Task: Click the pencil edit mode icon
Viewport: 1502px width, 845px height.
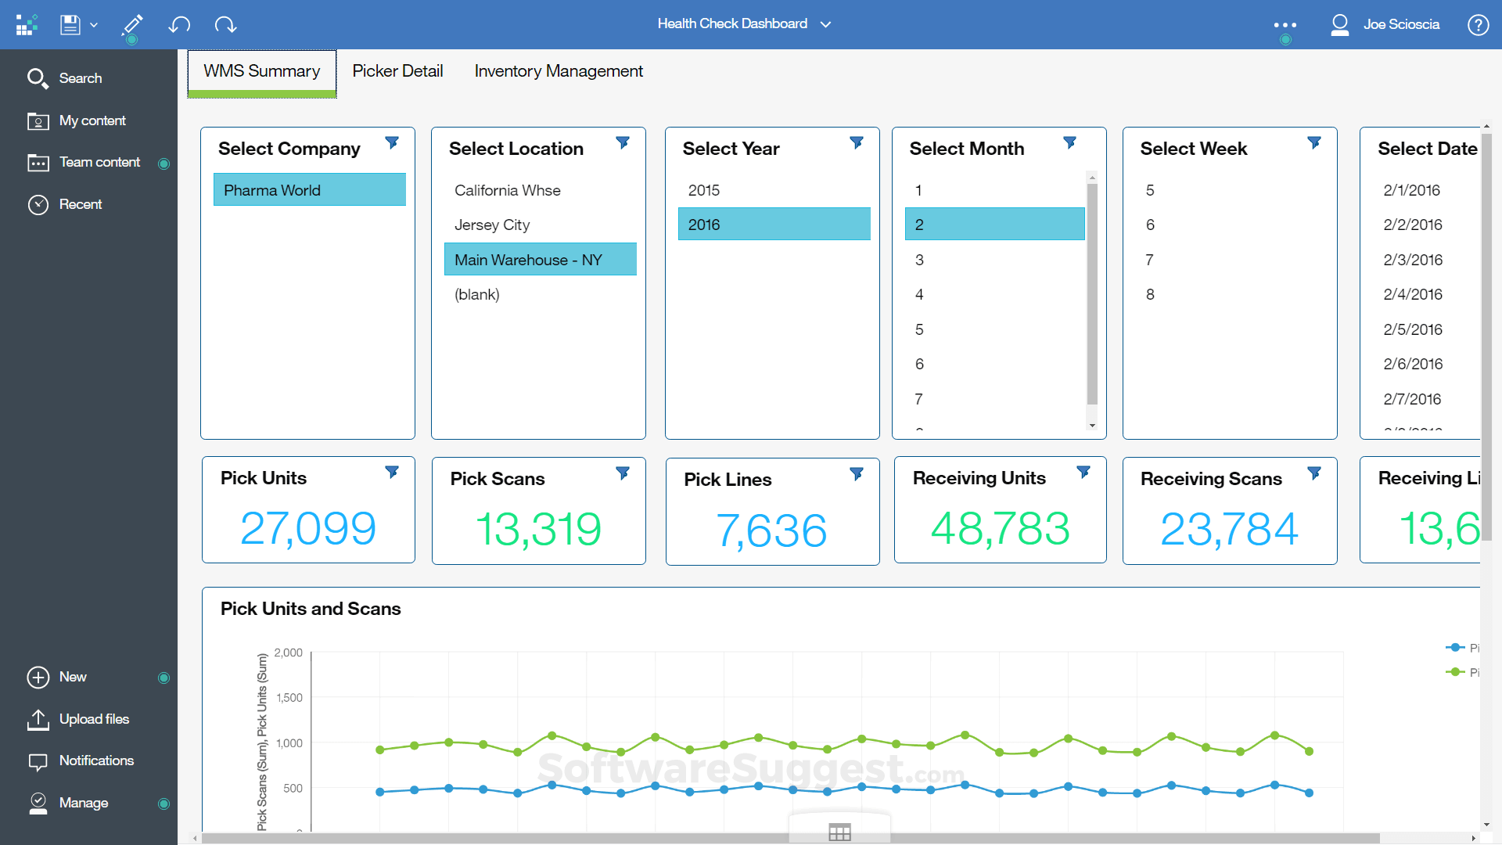Action: tap(132, 25)
